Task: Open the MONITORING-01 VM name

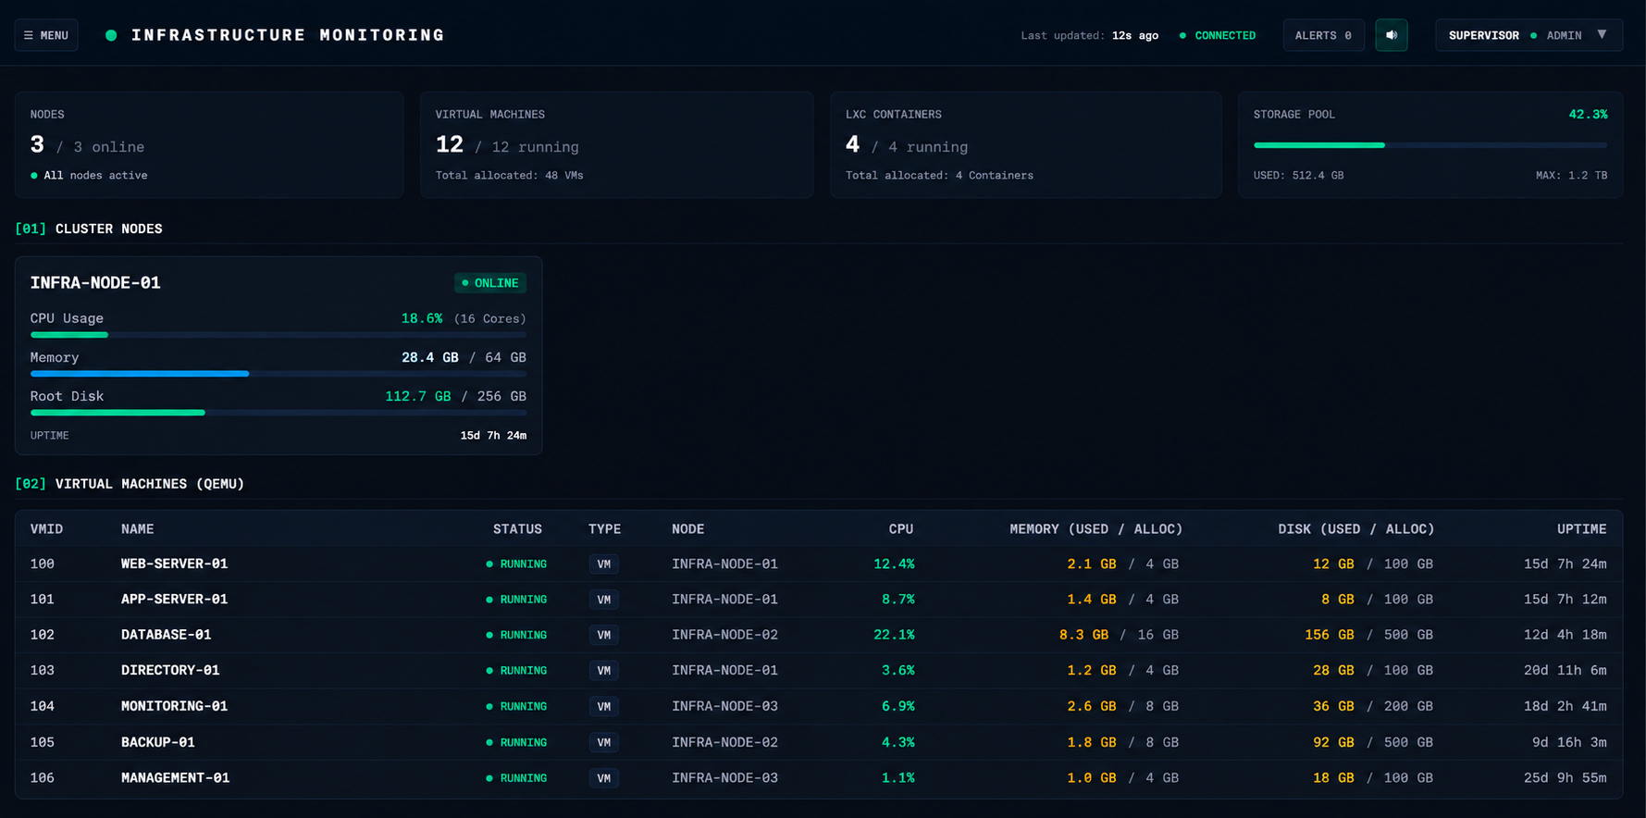Action: [x=175, y=706]
